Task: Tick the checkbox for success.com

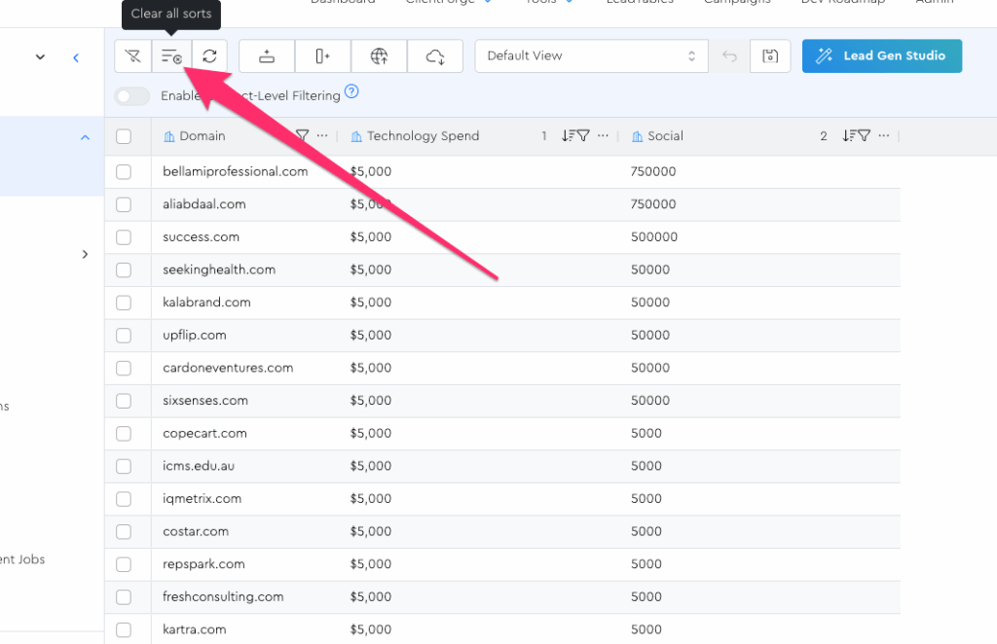Action: point(124,237)
